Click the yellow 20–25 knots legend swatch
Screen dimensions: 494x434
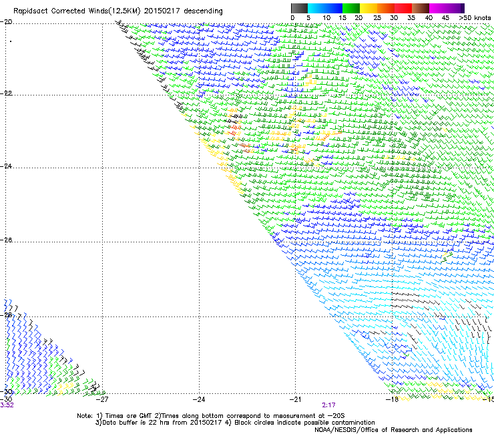(x=368, y=8)
